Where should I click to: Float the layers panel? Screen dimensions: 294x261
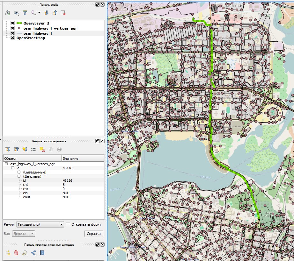(x=98, y=4)
